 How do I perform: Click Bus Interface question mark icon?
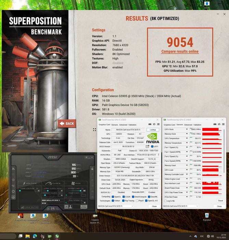158,155
